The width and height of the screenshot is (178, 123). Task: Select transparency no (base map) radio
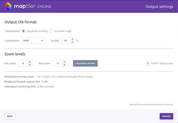click(51, 31)
